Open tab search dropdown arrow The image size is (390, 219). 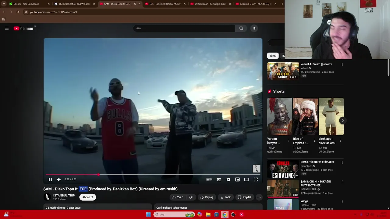click(4, 4)
